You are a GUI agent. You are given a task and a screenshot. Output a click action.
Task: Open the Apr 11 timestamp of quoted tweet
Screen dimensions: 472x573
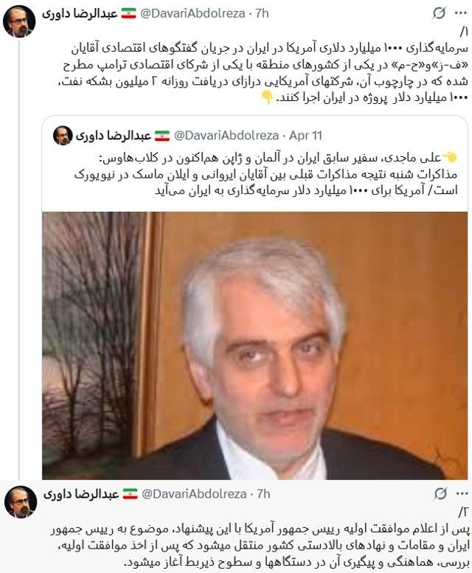(305, 136)
